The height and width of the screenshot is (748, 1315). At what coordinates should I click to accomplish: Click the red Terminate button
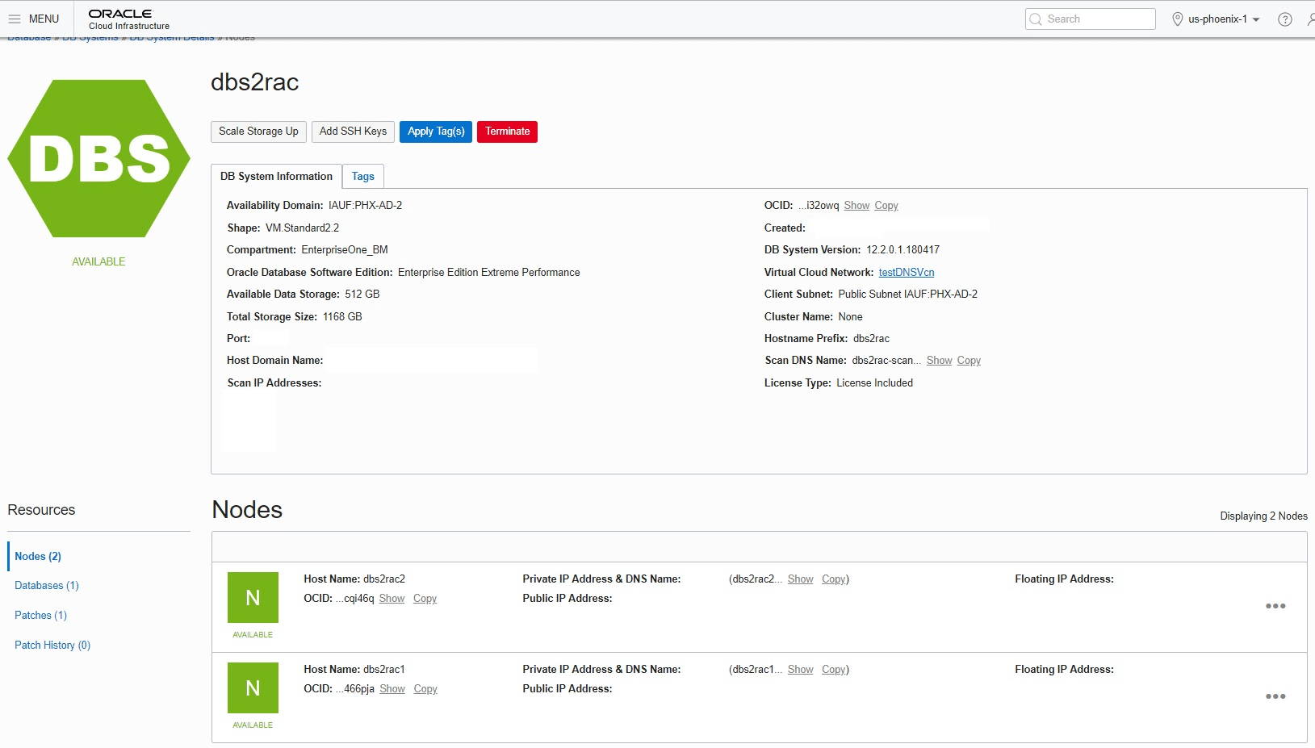(507, 132)
